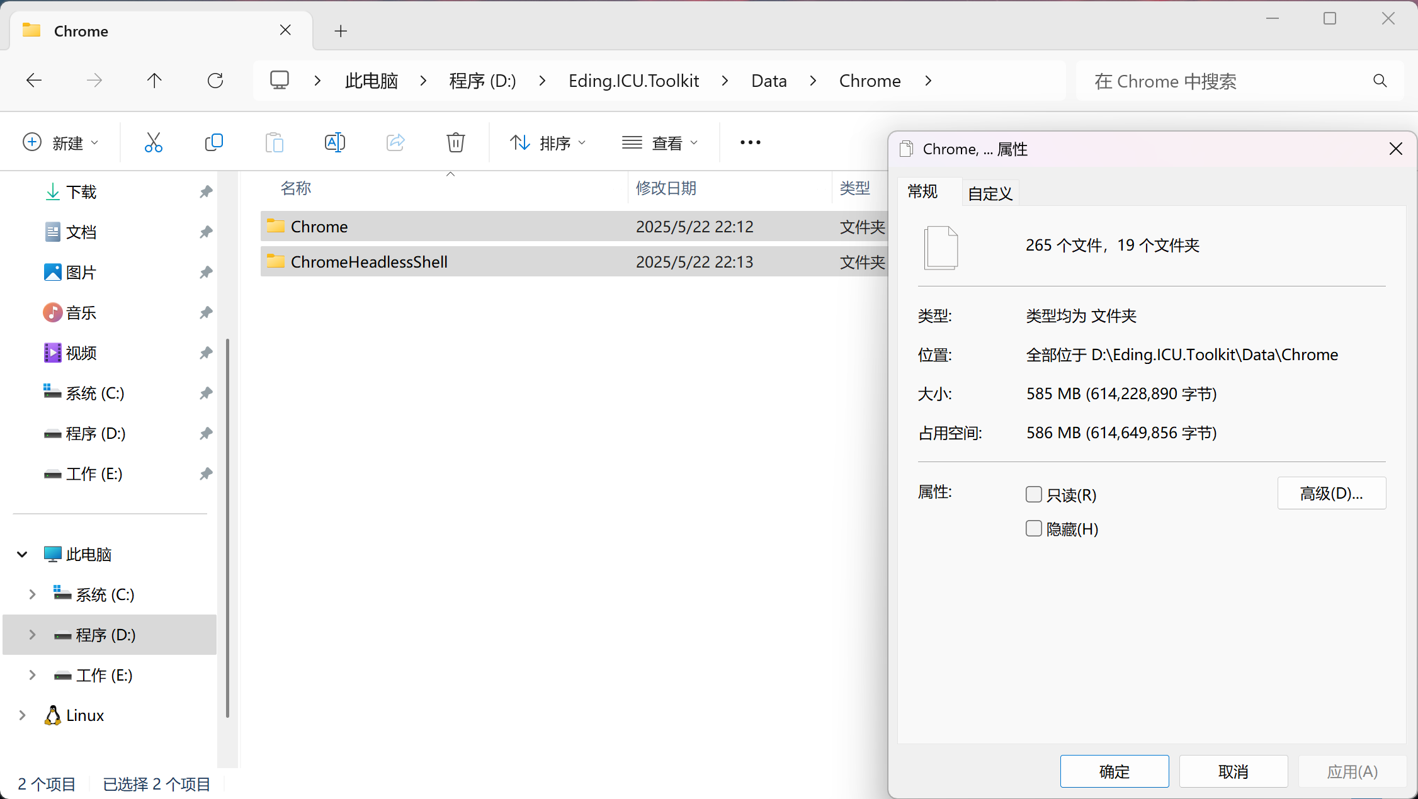Click Data in the breadcrumb
Screen dimensions: 1418x799
[769, 81]
